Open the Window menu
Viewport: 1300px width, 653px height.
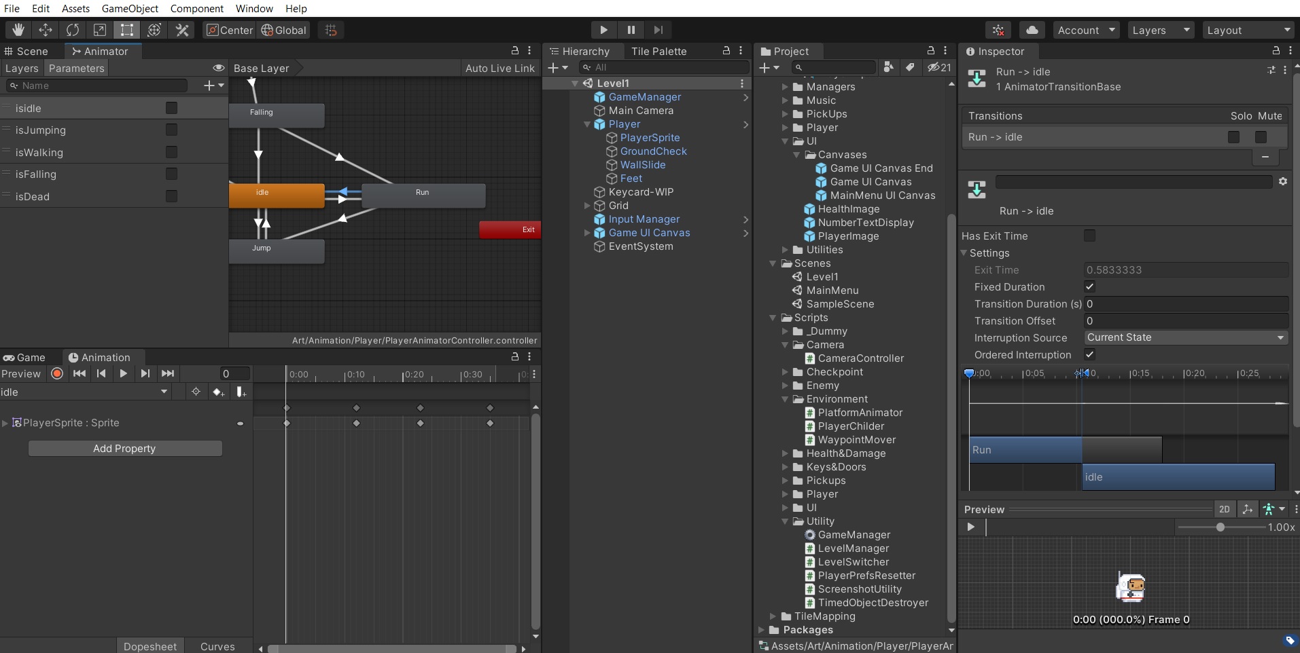click(x=254, y=8)
